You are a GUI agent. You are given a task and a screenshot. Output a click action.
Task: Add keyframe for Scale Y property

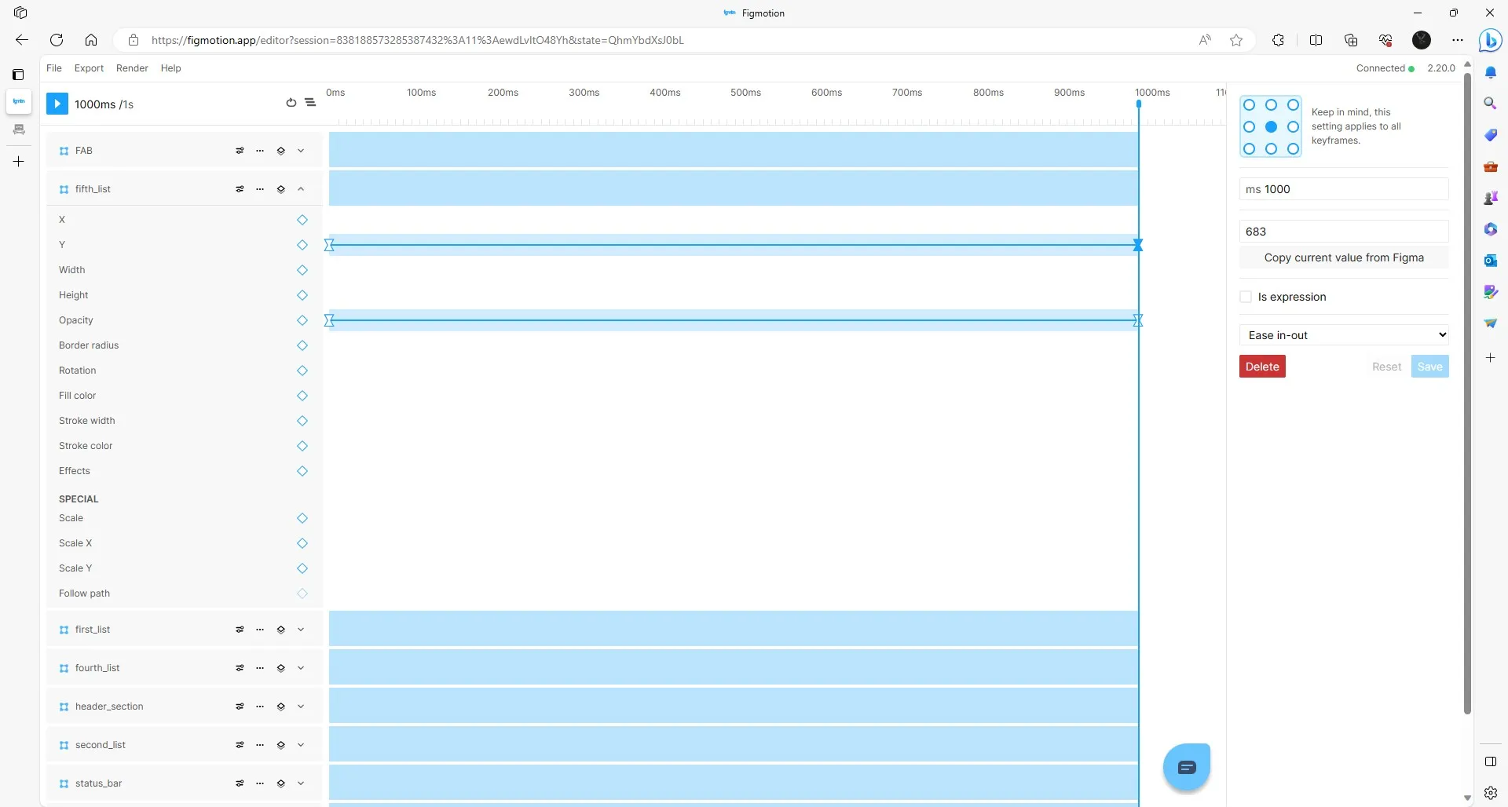click(302, 568)
